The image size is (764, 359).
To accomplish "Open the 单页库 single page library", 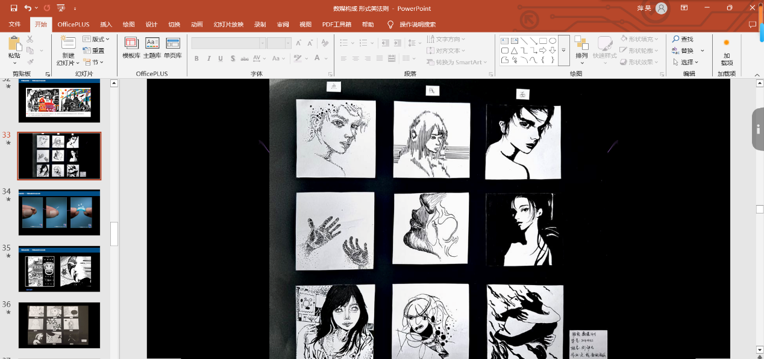I will click(173, 48).
